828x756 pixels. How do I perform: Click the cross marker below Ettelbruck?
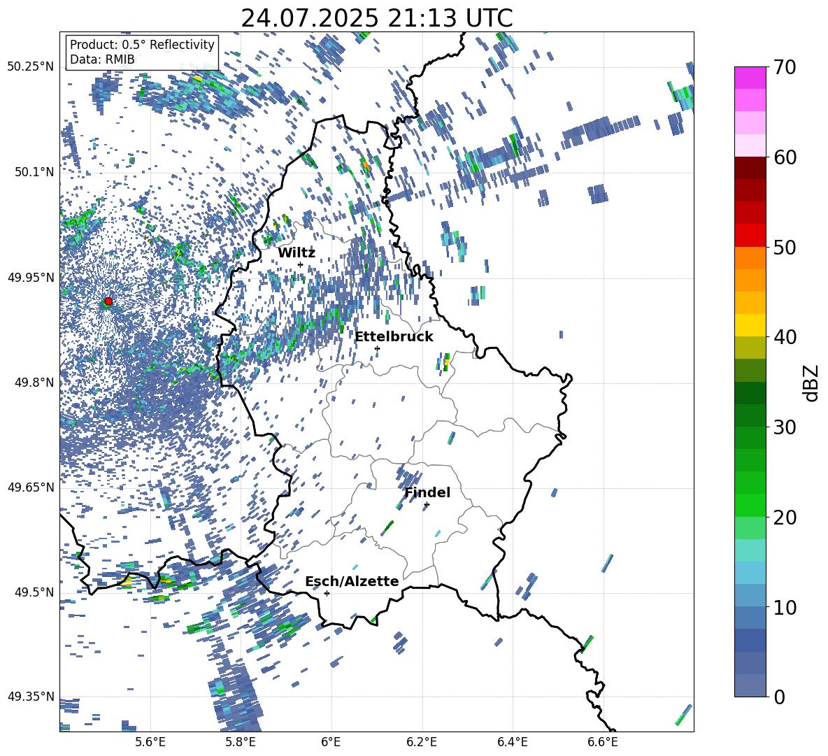(x=377, y=348)
